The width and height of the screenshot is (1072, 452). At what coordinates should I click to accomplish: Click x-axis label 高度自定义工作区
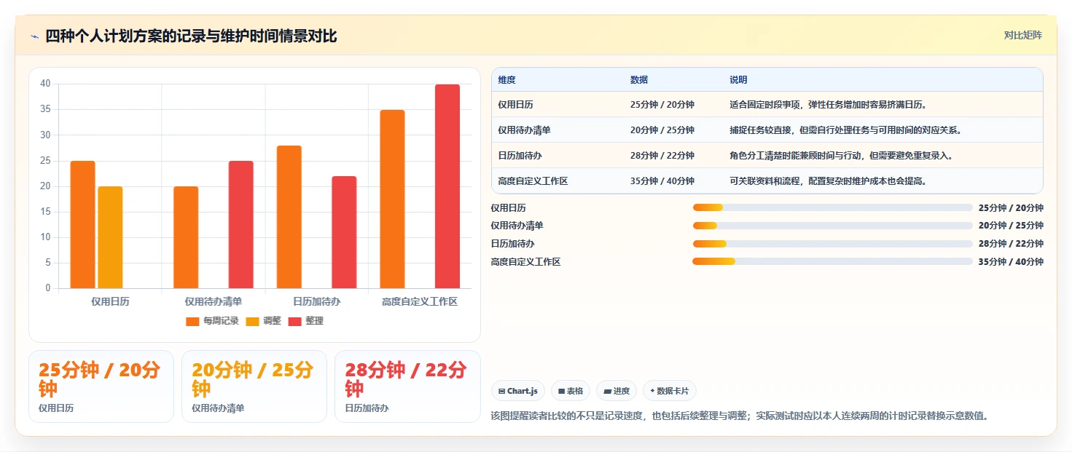tap(420, 301)
